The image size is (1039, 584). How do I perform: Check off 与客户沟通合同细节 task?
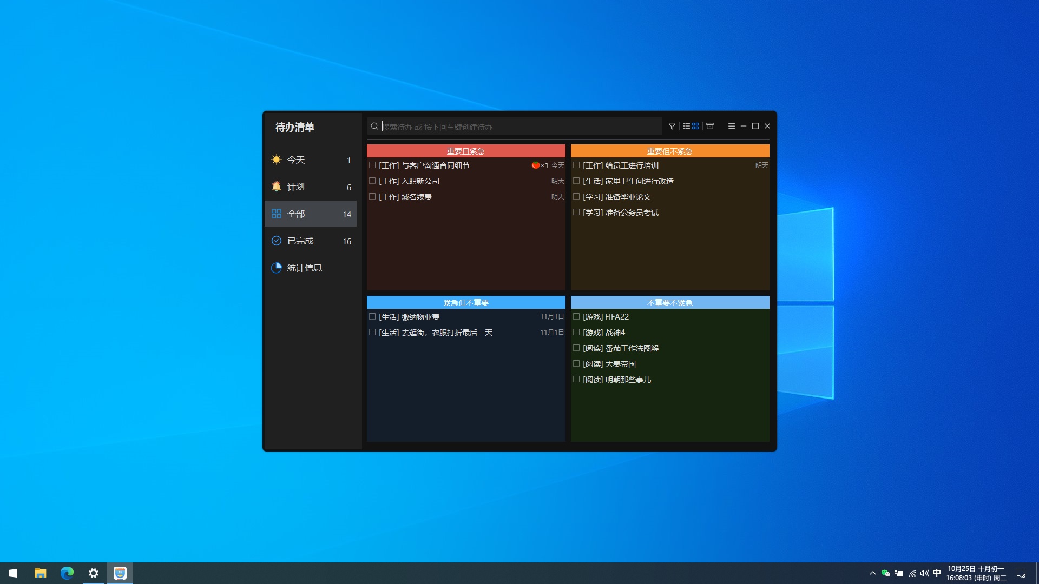point(372,165)
